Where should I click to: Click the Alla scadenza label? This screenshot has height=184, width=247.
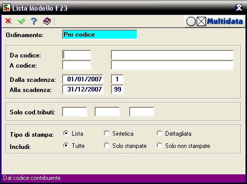pos(30,90)
